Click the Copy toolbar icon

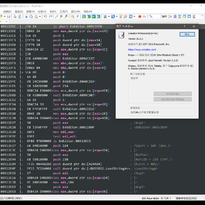(x=31, y=17)
